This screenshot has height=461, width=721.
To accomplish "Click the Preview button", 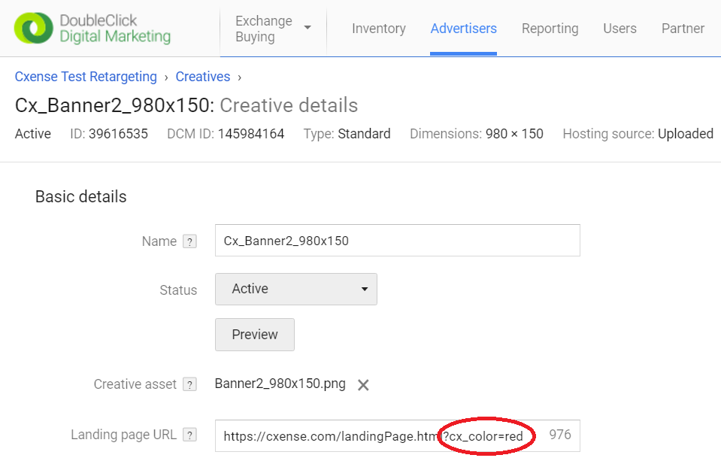I will [x=255, y=335].
